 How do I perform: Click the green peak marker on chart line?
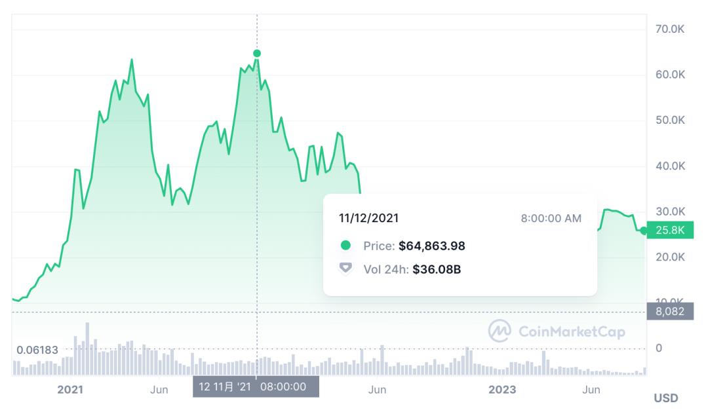[257, 53]
